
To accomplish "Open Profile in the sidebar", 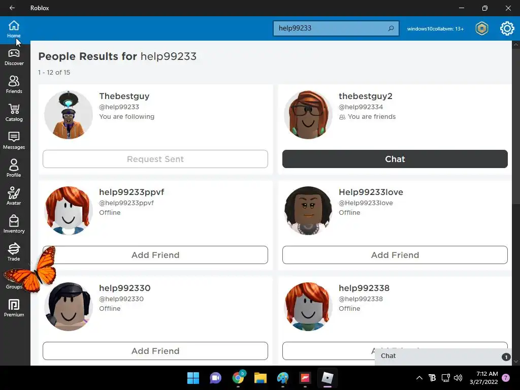I will (x=14, y=169).
